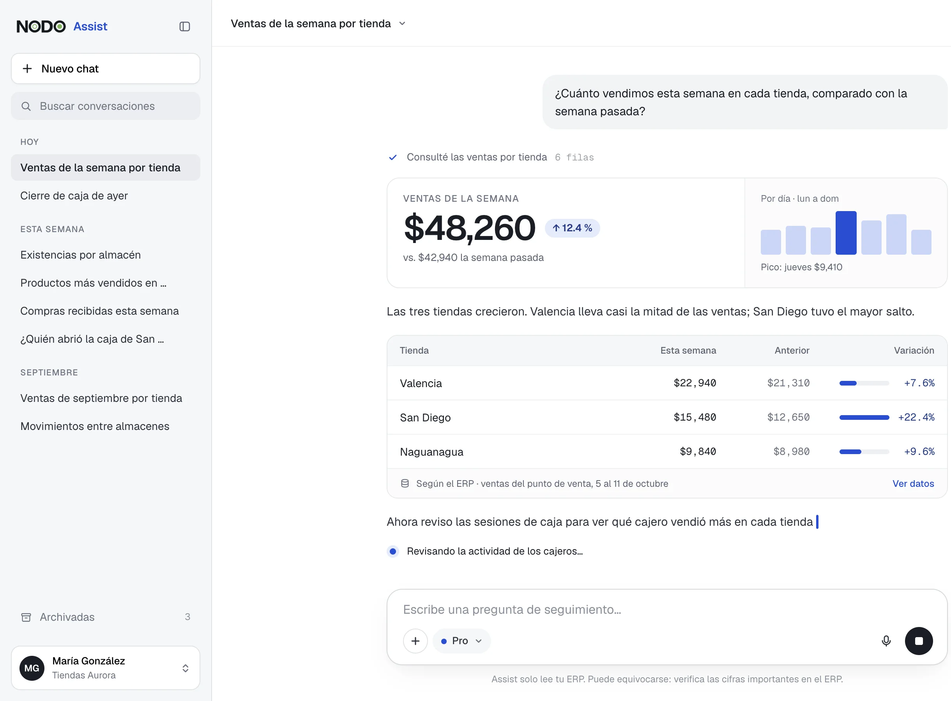Focus the Buscar conversaciones search field
Screen dimensions: 951x701
[105, 106]
